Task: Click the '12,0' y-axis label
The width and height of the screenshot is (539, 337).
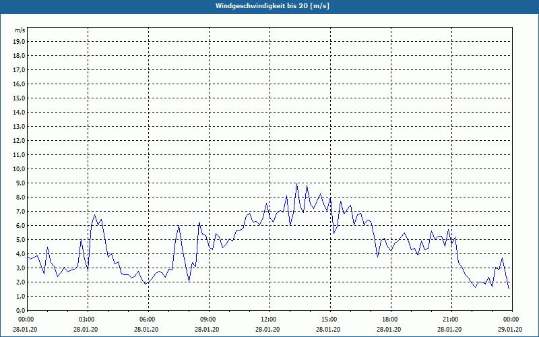Action: tap(20, 141)
